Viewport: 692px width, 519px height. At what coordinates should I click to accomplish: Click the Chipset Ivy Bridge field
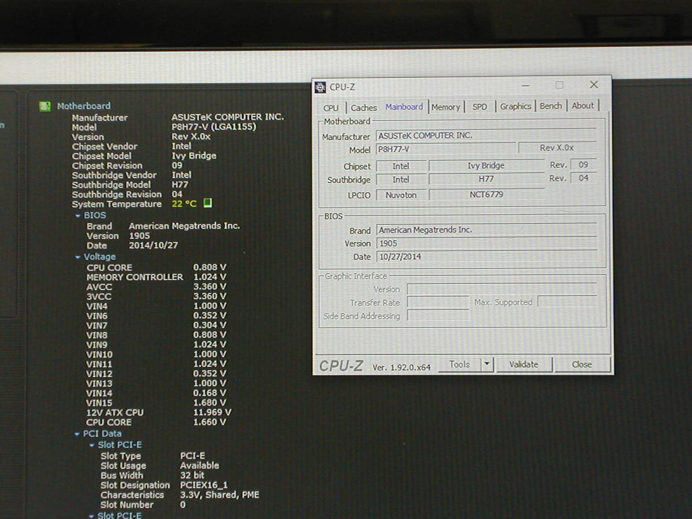click(486, 166)
